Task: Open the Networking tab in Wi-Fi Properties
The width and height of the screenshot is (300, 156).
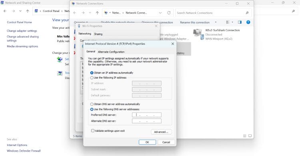Action: (x=85, y=34)
